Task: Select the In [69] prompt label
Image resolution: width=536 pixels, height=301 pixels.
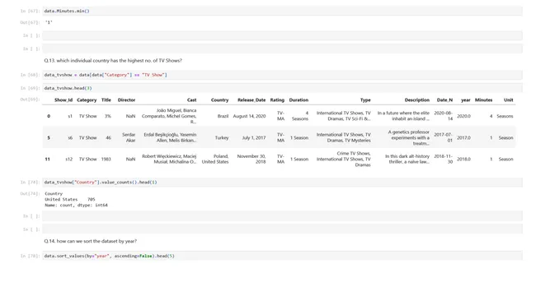Action: click(30, 88)
